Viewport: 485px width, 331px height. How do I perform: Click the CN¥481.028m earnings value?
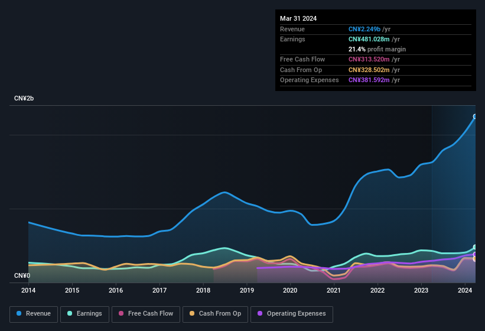(369, 39)
